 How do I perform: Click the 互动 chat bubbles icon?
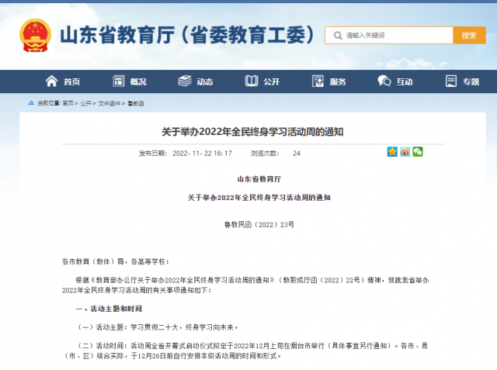(384, 81)
